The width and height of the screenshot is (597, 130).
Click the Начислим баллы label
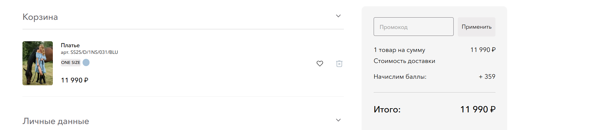pos(400,77)
